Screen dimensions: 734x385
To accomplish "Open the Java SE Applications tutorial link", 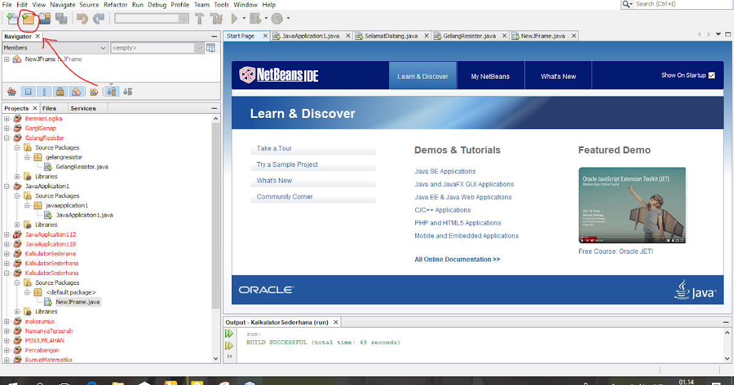I will coord(444,171).
